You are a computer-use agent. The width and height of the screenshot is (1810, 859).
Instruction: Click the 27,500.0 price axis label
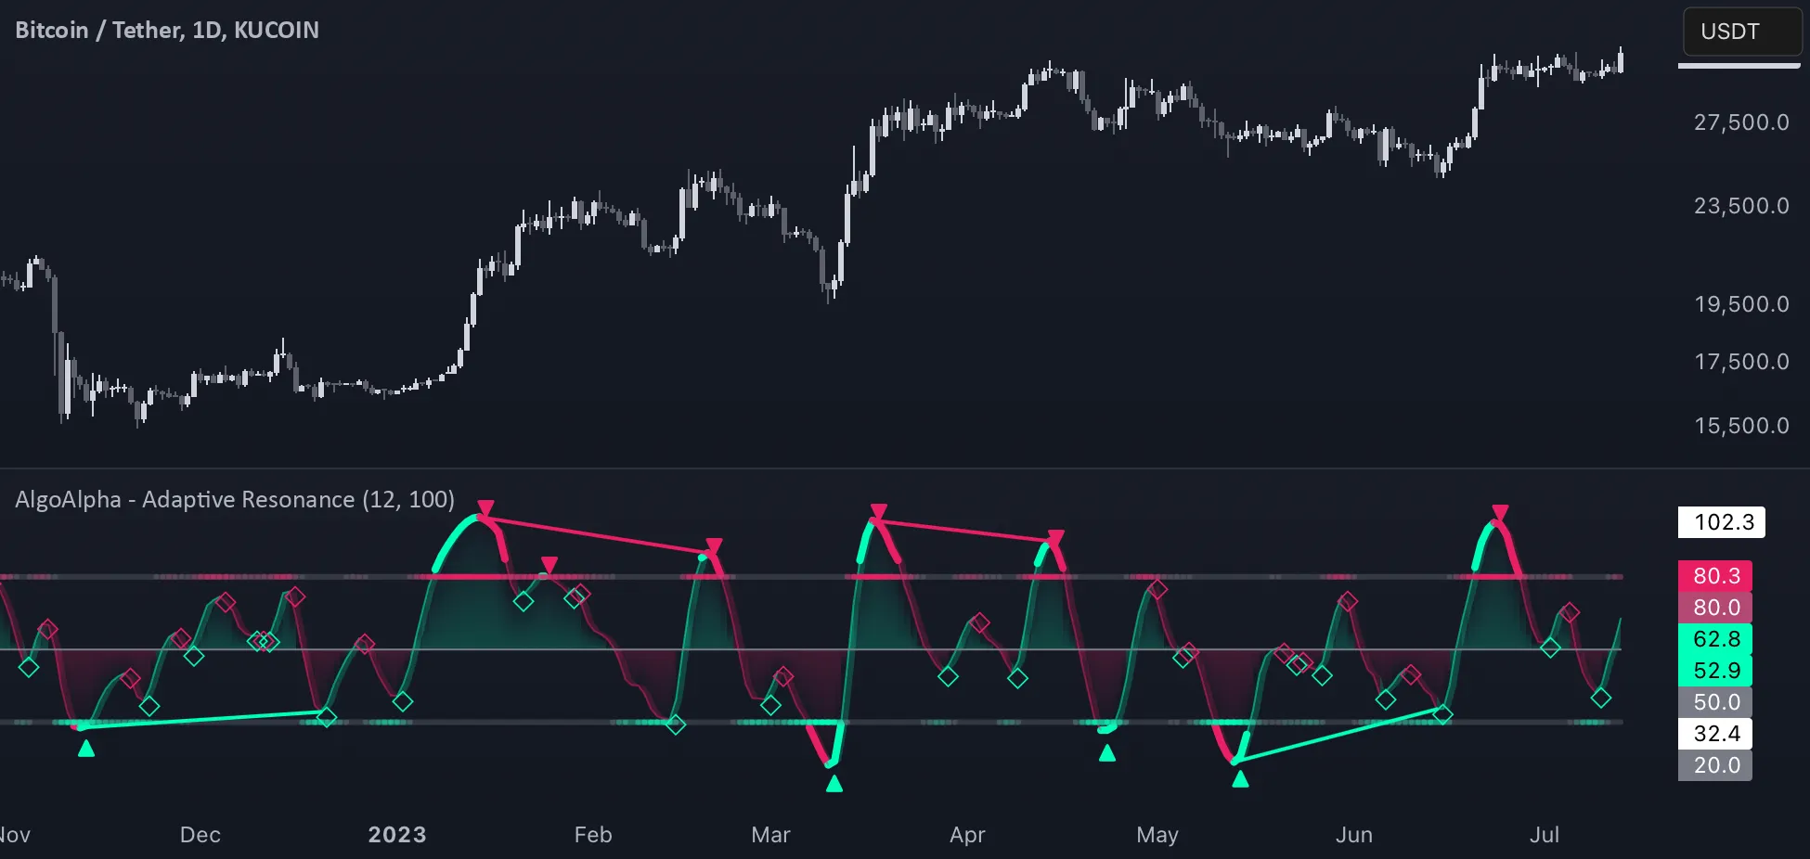(x=1741, y=122)
